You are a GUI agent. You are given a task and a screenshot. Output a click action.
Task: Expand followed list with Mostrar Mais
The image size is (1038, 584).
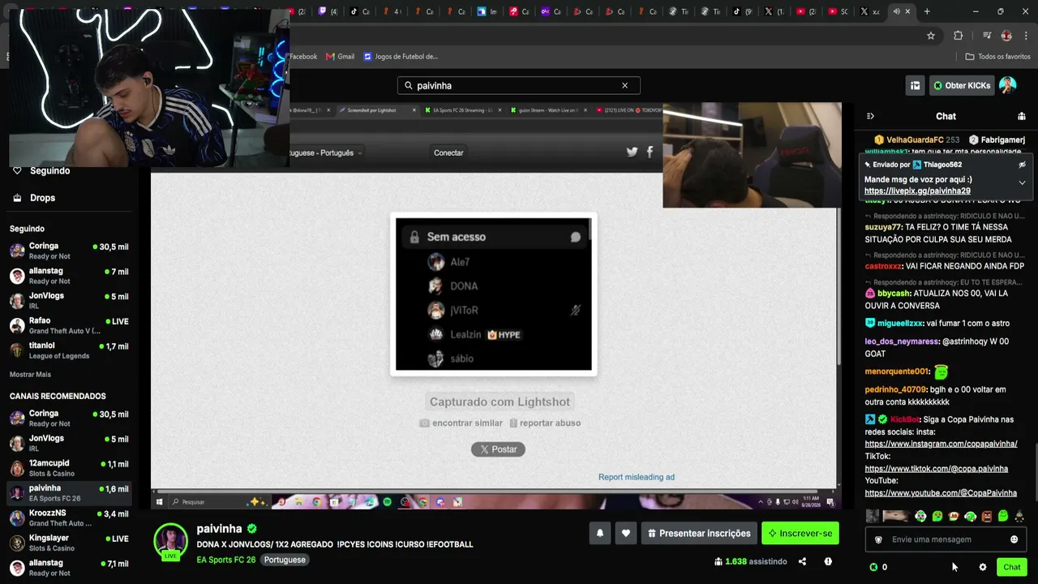pos(30,374)
